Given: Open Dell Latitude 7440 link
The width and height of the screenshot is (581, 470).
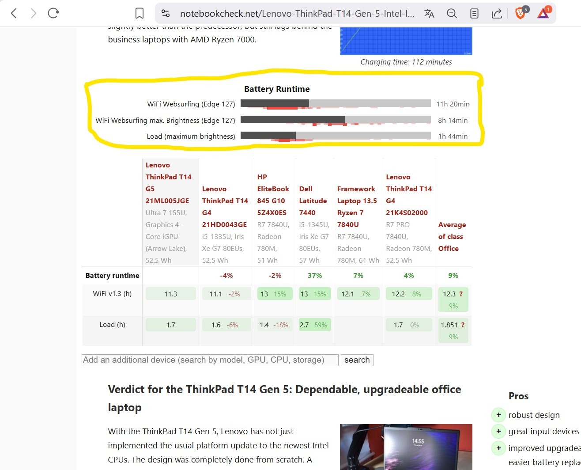Looking at the screenshot, I should point(313,201).
